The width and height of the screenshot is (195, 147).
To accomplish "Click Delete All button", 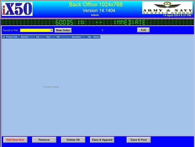I will (73, 140).
